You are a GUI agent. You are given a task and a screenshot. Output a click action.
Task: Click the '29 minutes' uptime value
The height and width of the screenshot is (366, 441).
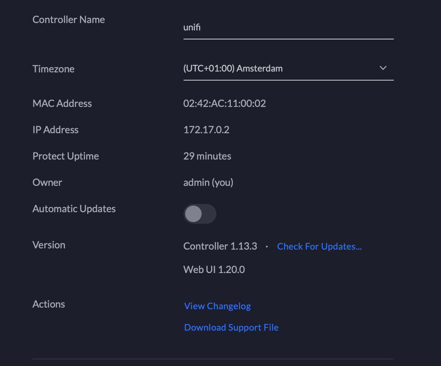207,156
